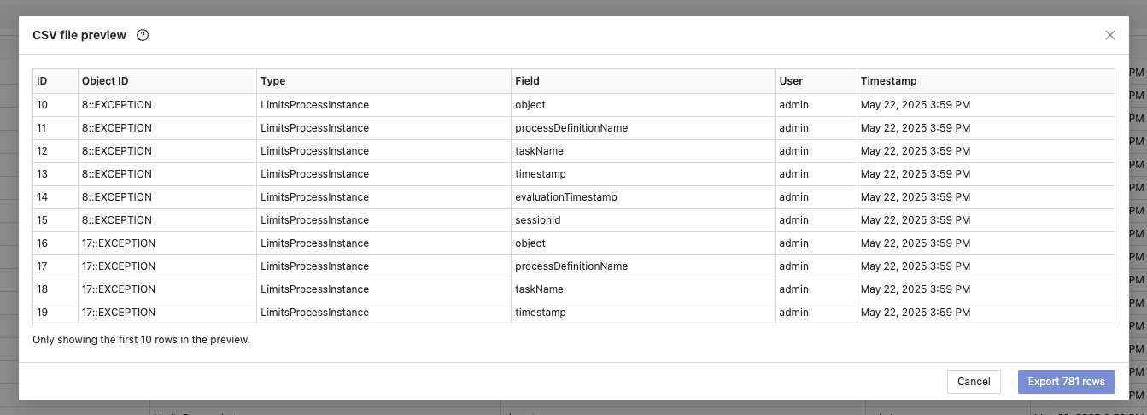
Task: Click the help icon beside CSV file preview
Action: tap(143, 35)
